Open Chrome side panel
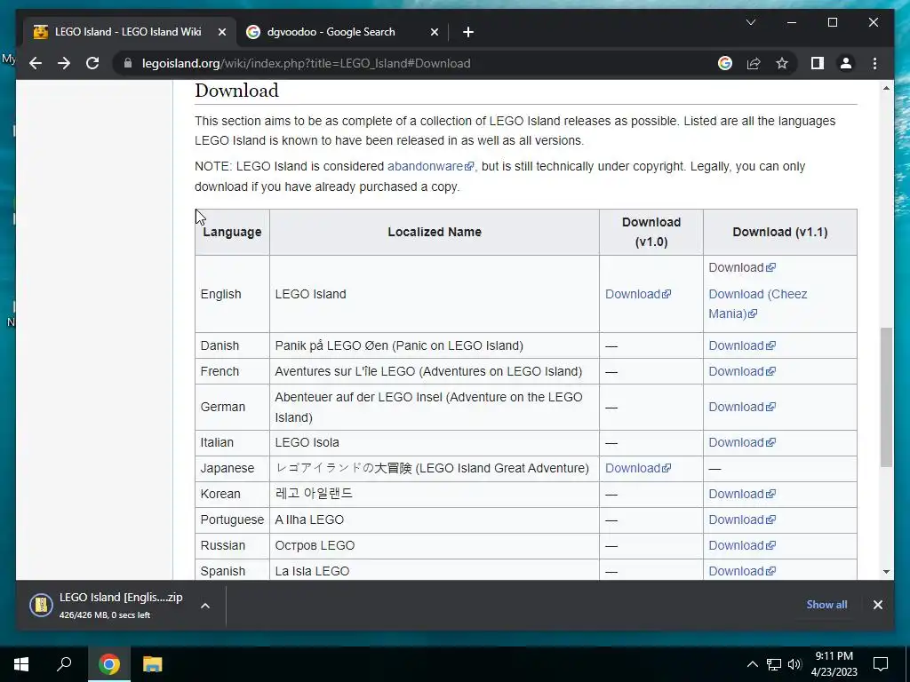910x682 pixels. 818,63
